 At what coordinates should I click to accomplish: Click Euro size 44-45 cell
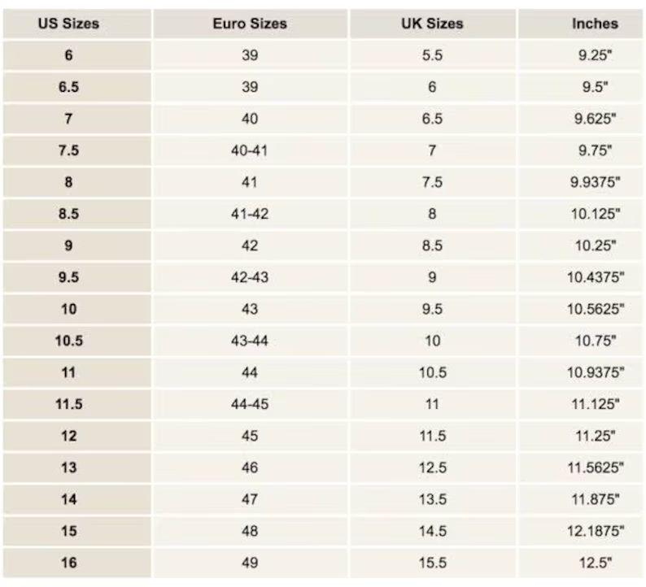(x=250, y=404)
